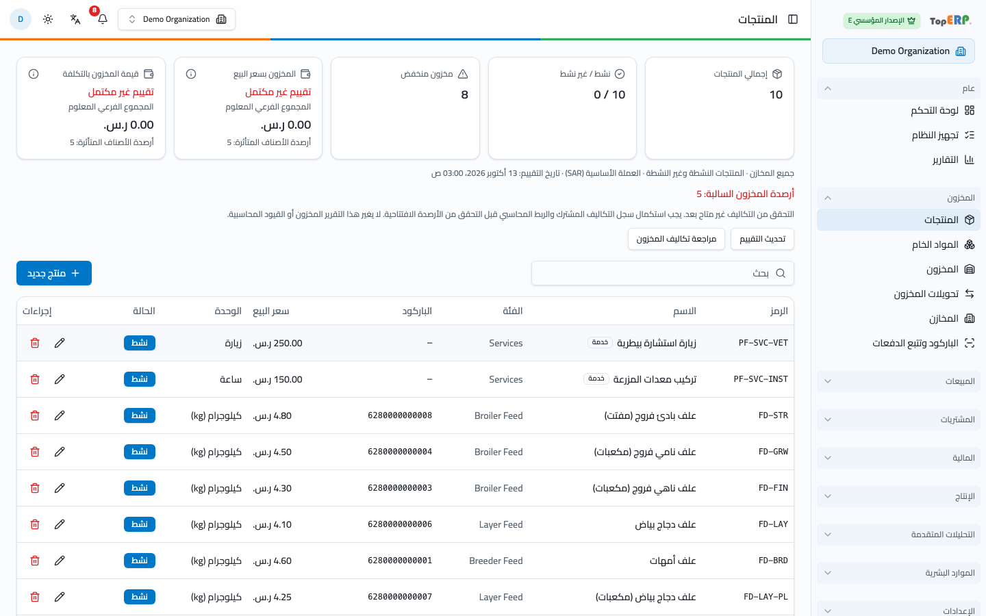986x616 pixels.
Task: Delete the FD-LAY product row
Action: click(x=35, y=524)
